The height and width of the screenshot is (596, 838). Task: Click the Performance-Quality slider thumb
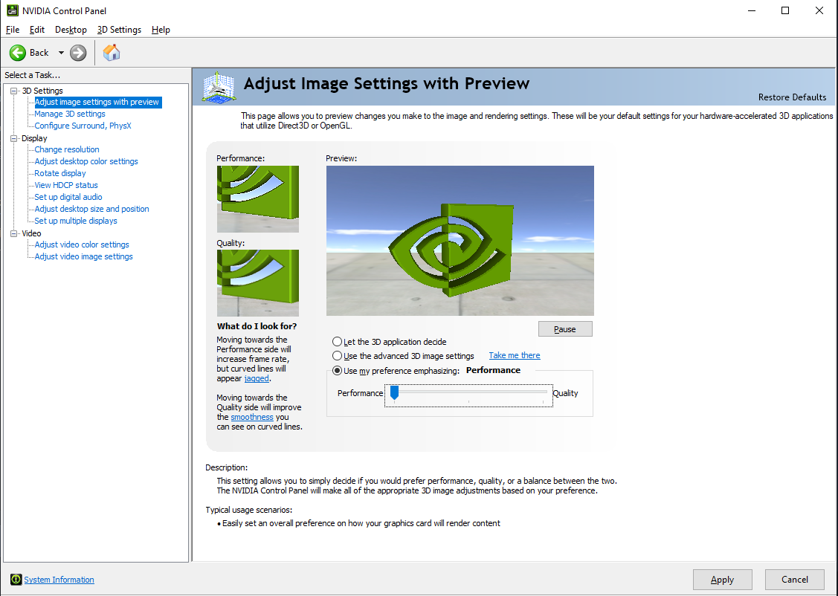[x=394, y=392]
